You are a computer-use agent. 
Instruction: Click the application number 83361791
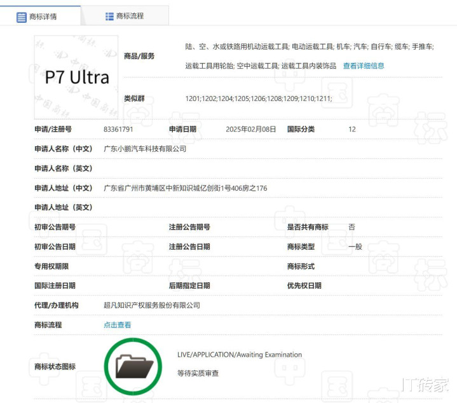(118, 129)
